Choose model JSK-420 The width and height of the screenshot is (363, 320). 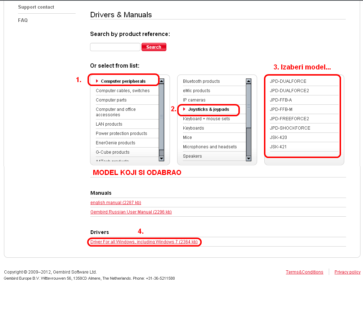(278, 138)
